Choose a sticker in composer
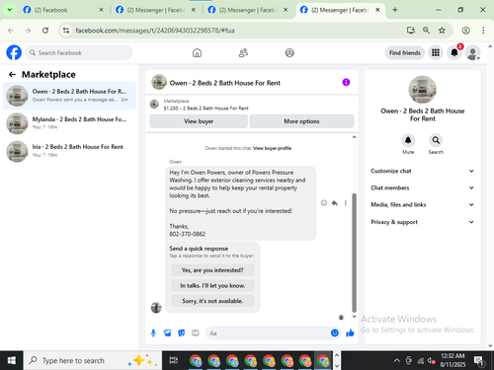 (x=182, y=333)
